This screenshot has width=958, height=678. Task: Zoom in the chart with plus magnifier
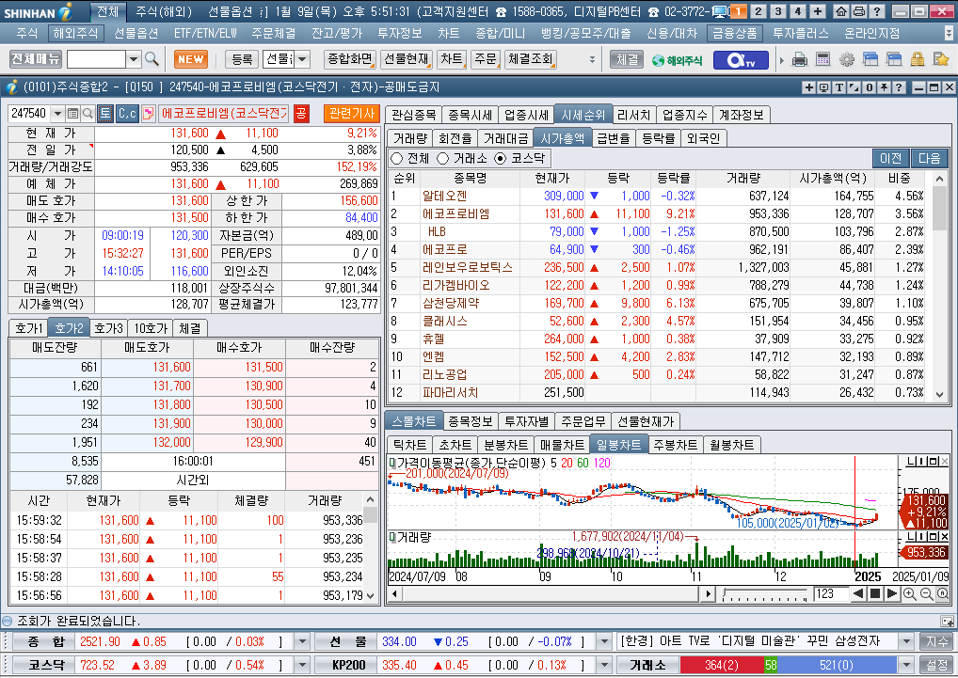(x=909, y=594)
